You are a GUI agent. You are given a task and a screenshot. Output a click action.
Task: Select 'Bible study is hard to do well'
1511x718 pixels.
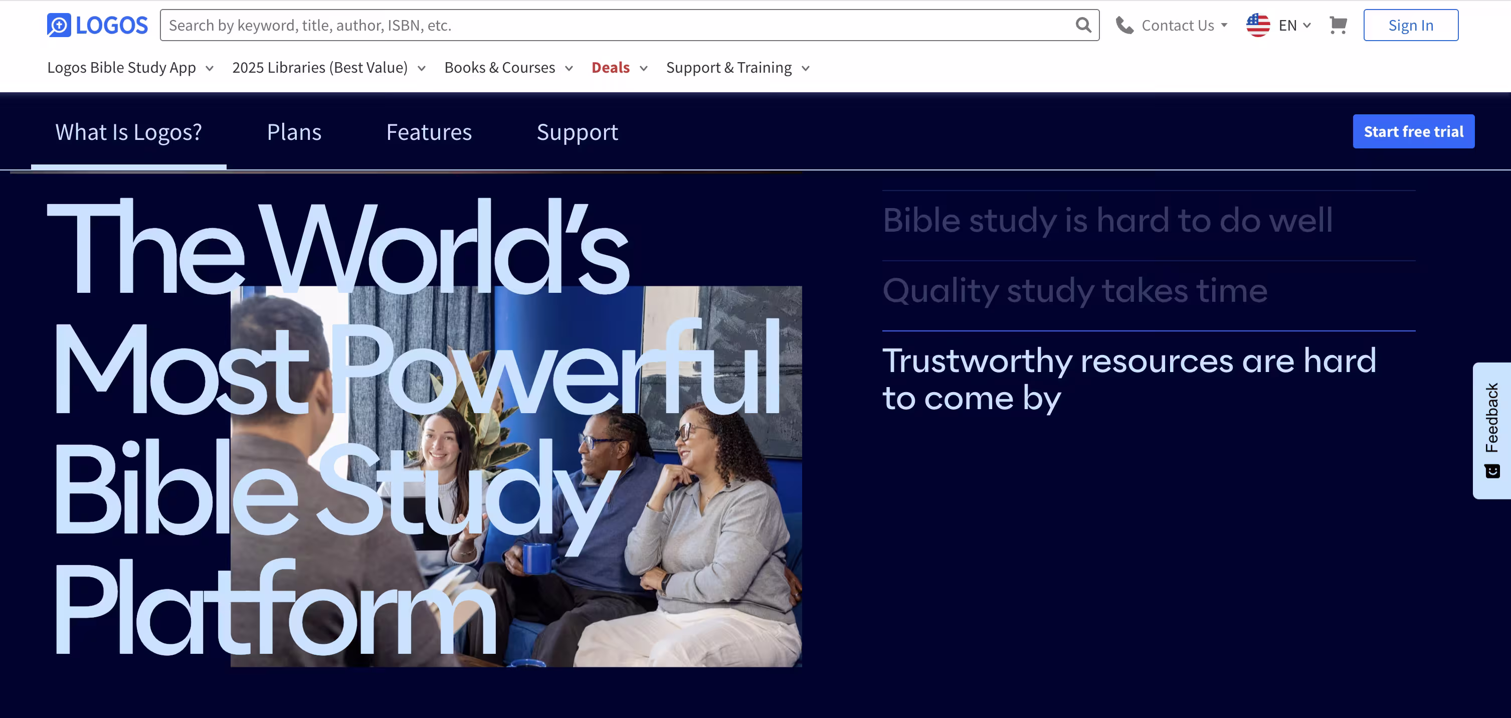[x=1107, y=221]
